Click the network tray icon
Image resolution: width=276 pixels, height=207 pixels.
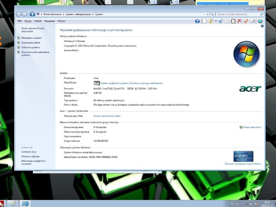point(246,204)
